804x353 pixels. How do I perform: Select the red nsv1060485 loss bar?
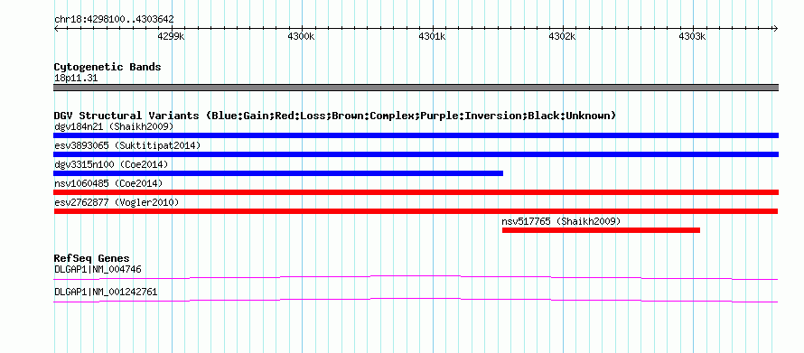pyautogui.click(x=416, y=192)
